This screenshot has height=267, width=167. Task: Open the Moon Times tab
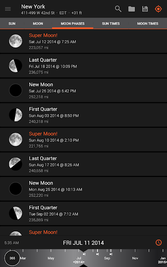[x=148, y=23]
